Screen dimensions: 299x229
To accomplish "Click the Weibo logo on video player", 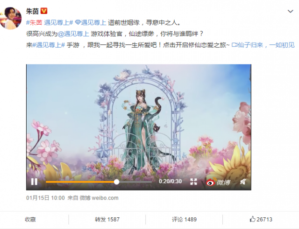I will click(218, 182).
